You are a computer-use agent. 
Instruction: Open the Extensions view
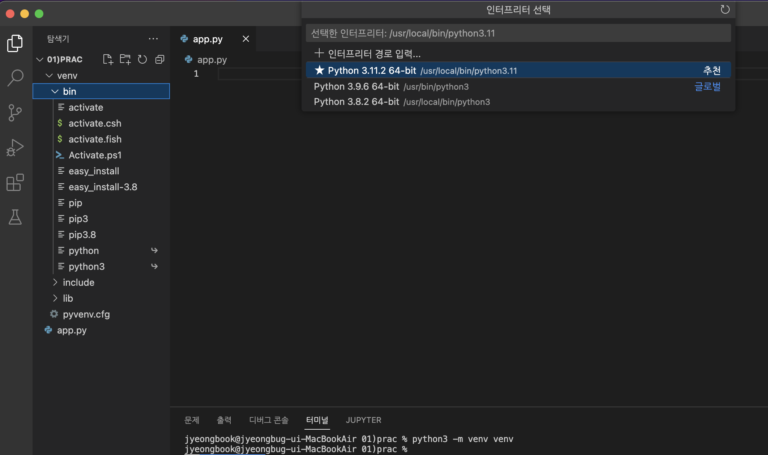15,182
